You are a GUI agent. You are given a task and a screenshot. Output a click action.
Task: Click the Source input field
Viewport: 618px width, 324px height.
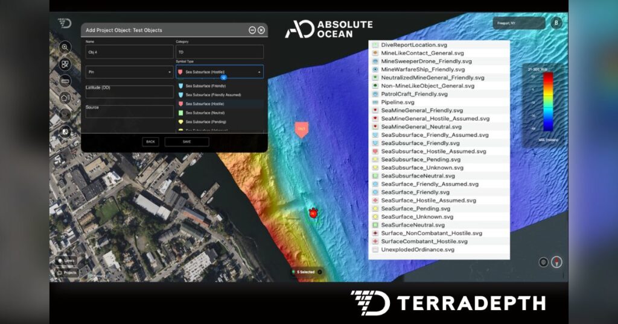tap(130, 111)
